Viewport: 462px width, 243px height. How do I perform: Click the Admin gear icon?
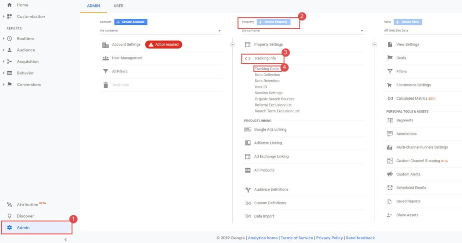(x=9, y=227)
